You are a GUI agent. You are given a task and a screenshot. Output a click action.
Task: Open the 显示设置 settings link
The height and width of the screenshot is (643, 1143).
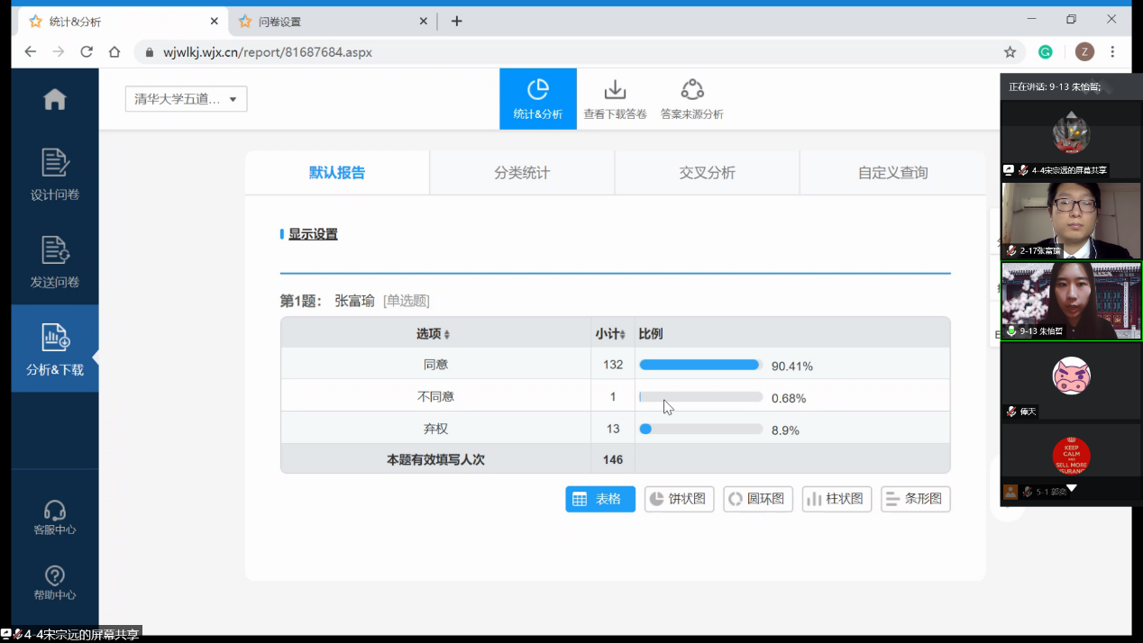[312, 233]
